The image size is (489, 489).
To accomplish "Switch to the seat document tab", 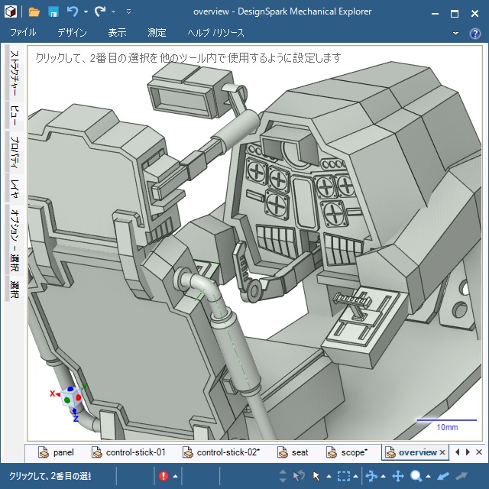I will point(293,452).
